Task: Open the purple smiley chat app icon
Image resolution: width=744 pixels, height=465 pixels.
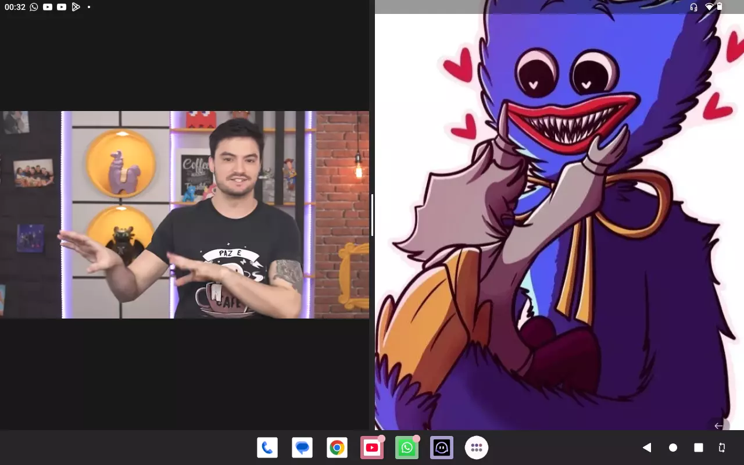Action: point(442,448)
